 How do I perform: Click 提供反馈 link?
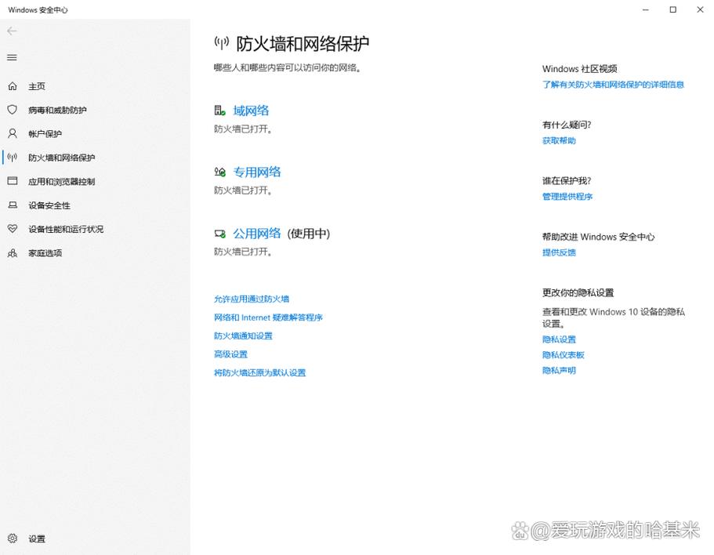559,252
